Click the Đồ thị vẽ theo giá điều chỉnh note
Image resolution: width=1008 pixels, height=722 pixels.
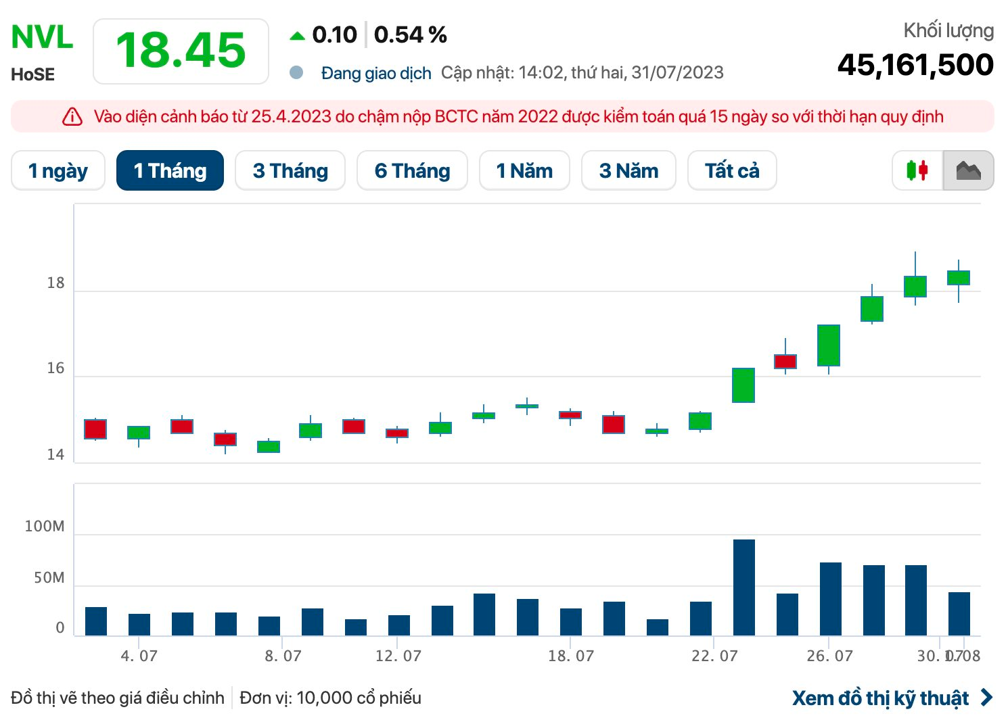tap(118, 698)
